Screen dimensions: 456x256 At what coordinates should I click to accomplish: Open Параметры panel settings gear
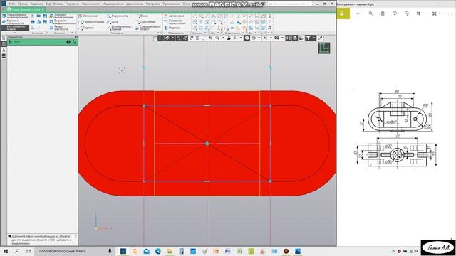76,37
